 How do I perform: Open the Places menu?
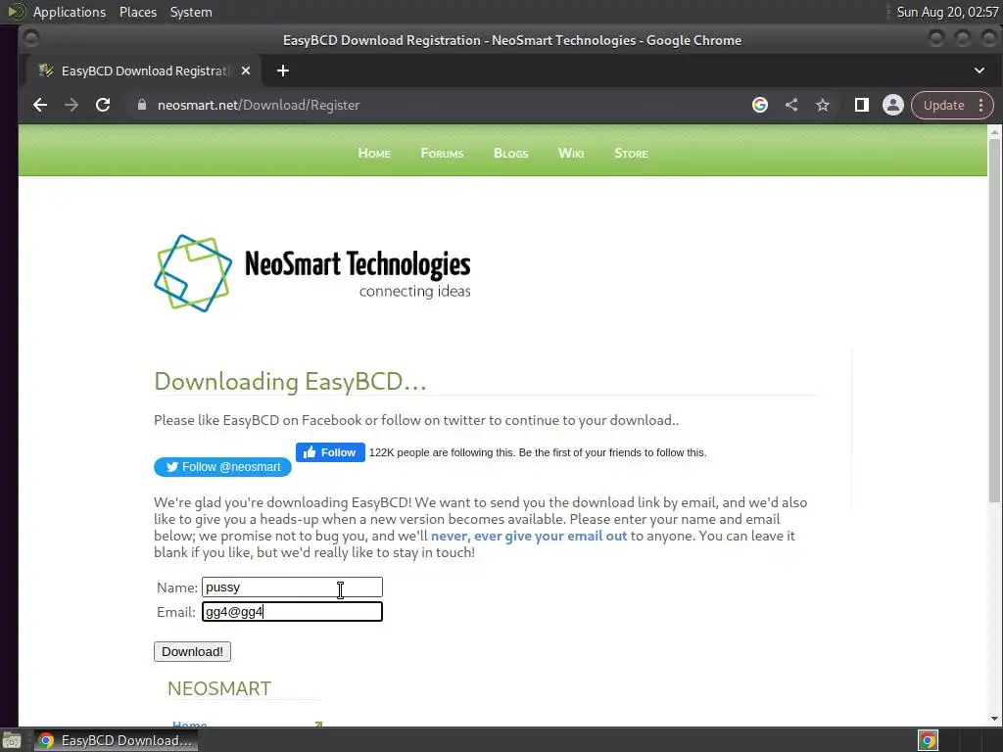click(x=137, y=12)
